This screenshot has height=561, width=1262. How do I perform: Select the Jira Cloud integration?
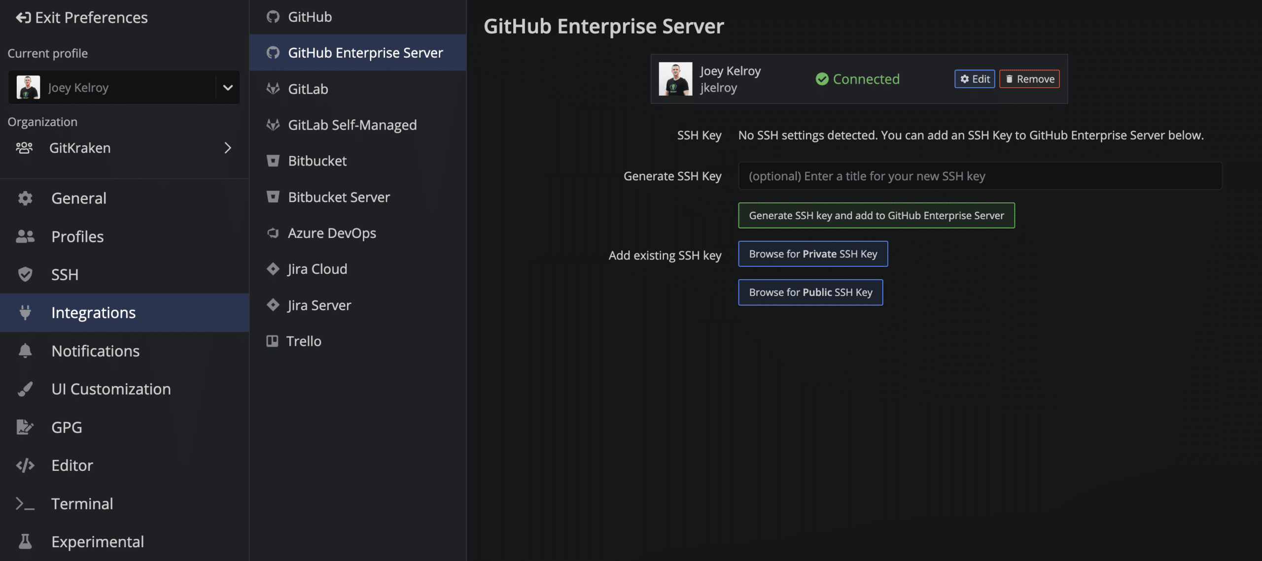tap(358, 269)
